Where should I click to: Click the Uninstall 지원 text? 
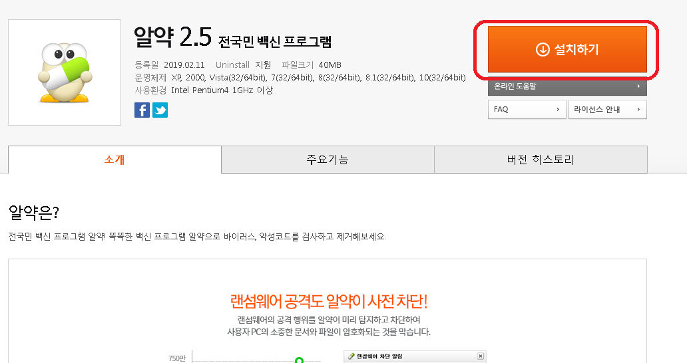tap(243, 65)
